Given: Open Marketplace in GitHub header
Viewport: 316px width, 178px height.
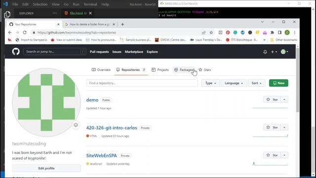Looking at the screenshot, I should click(134, 52).
